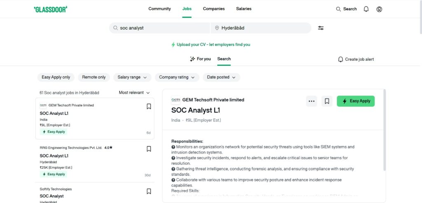The height and width of the screenshot is (203, 422).
Task: Switch to the For you tab
Action: coord(200,59)
